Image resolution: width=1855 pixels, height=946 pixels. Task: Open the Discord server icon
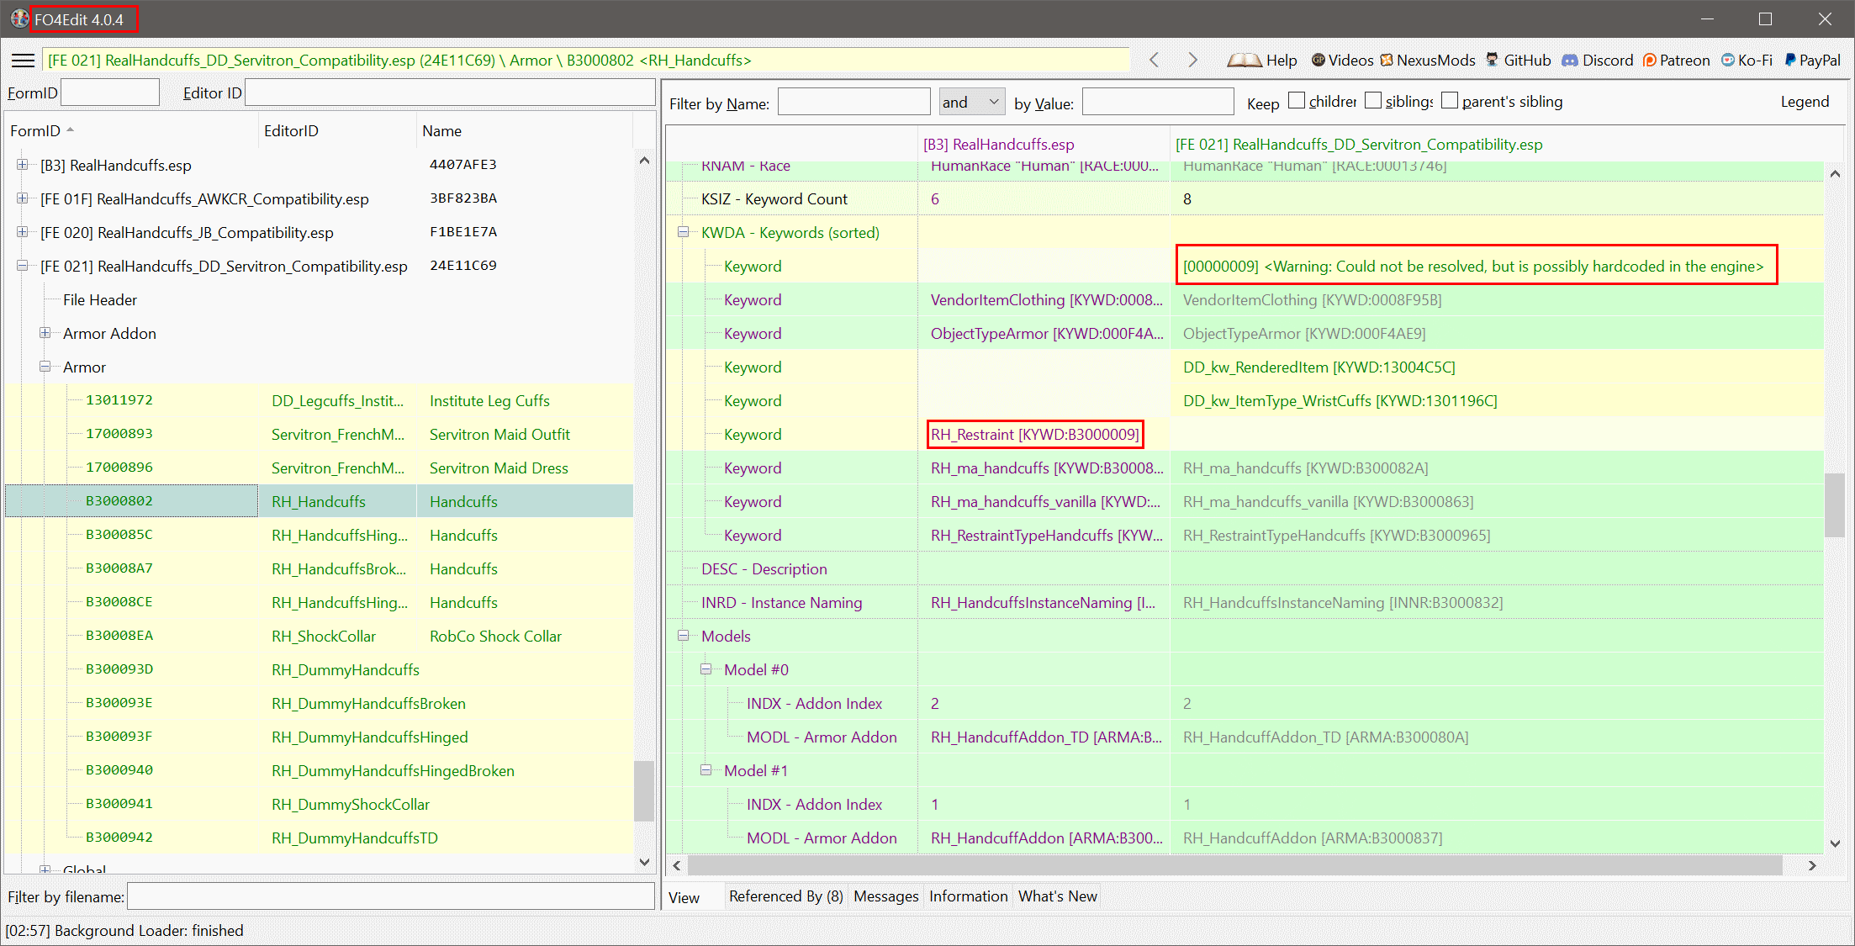1569,60
